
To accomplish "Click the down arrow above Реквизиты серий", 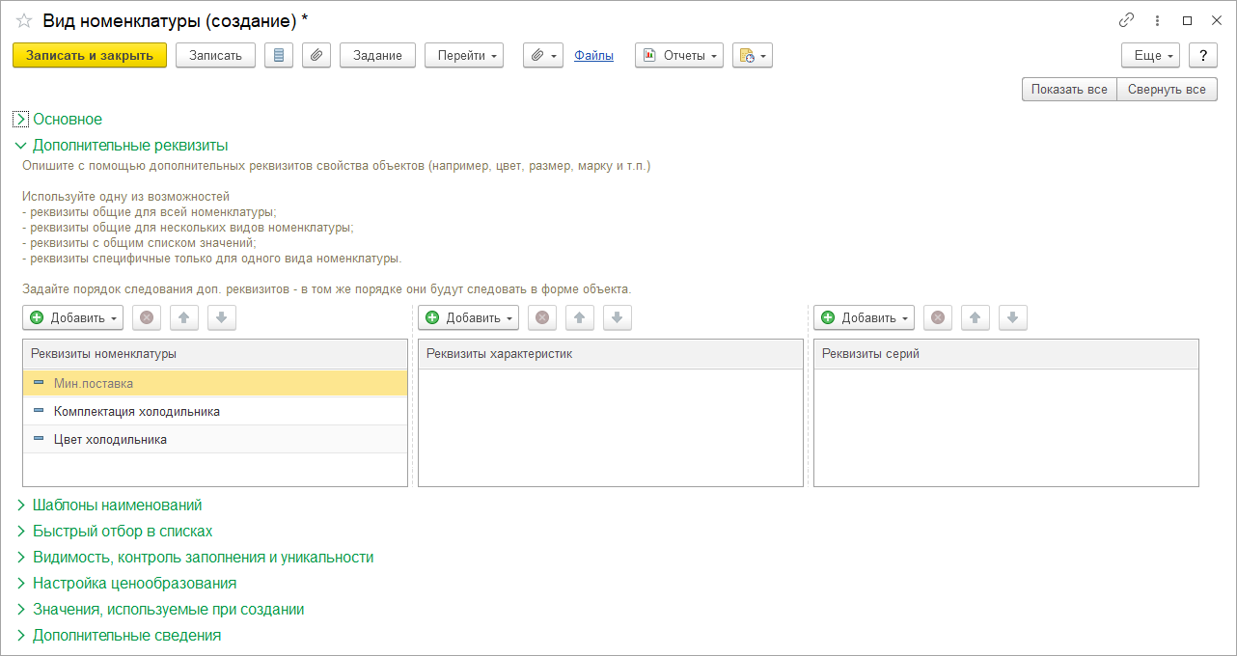I will point(1012,317).
